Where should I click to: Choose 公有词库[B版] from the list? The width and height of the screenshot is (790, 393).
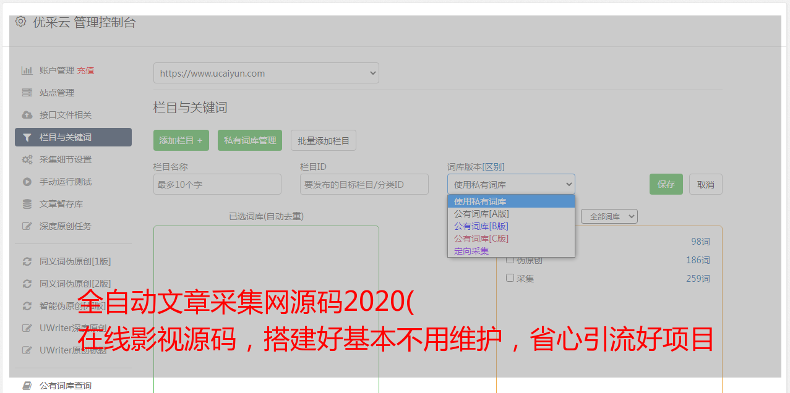pyautogui.click(x=511, y=226)
